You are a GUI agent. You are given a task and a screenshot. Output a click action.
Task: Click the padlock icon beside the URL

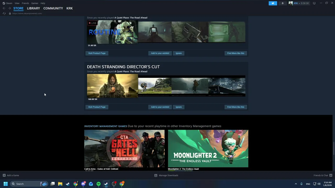point(10,13)
